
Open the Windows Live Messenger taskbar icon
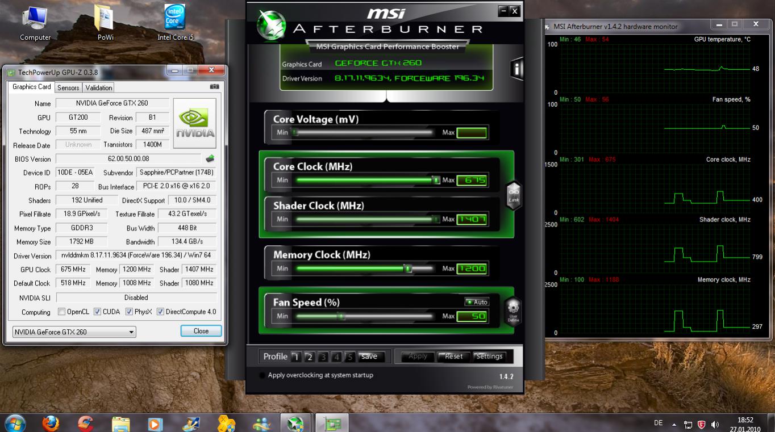click(262, 423)
